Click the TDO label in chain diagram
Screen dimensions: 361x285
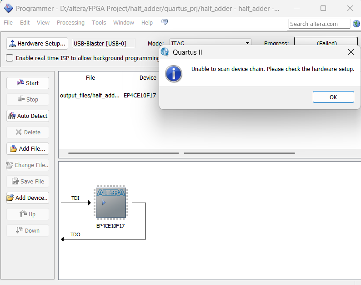coord(75,234)
